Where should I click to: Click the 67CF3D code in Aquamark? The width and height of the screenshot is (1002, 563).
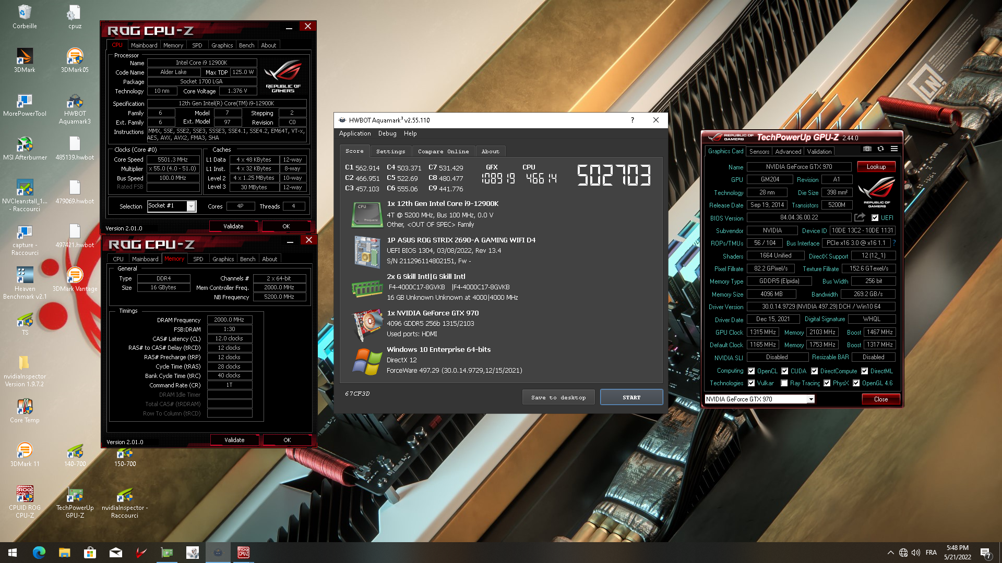click(357, 394)
